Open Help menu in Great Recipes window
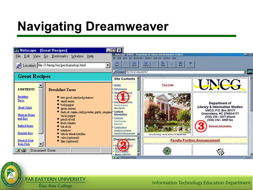 point(90,56)
